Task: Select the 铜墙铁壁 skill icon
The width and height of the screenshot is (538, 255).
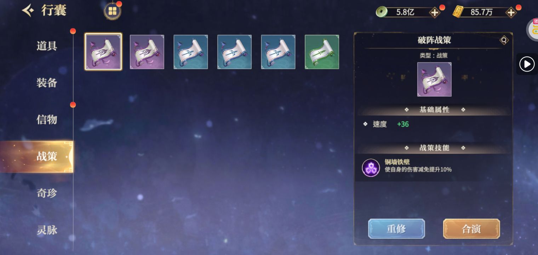Action: (x=371, y=168)
